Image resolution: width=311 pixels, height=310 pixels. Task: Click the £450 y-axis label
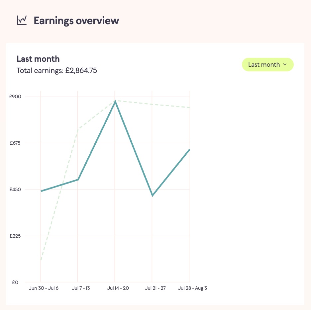pyautogui.click(x=15, y=190)
